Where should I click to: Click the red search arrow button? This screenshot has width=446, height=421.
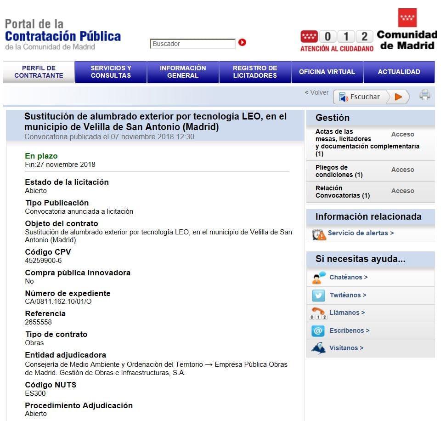(242, 42)
